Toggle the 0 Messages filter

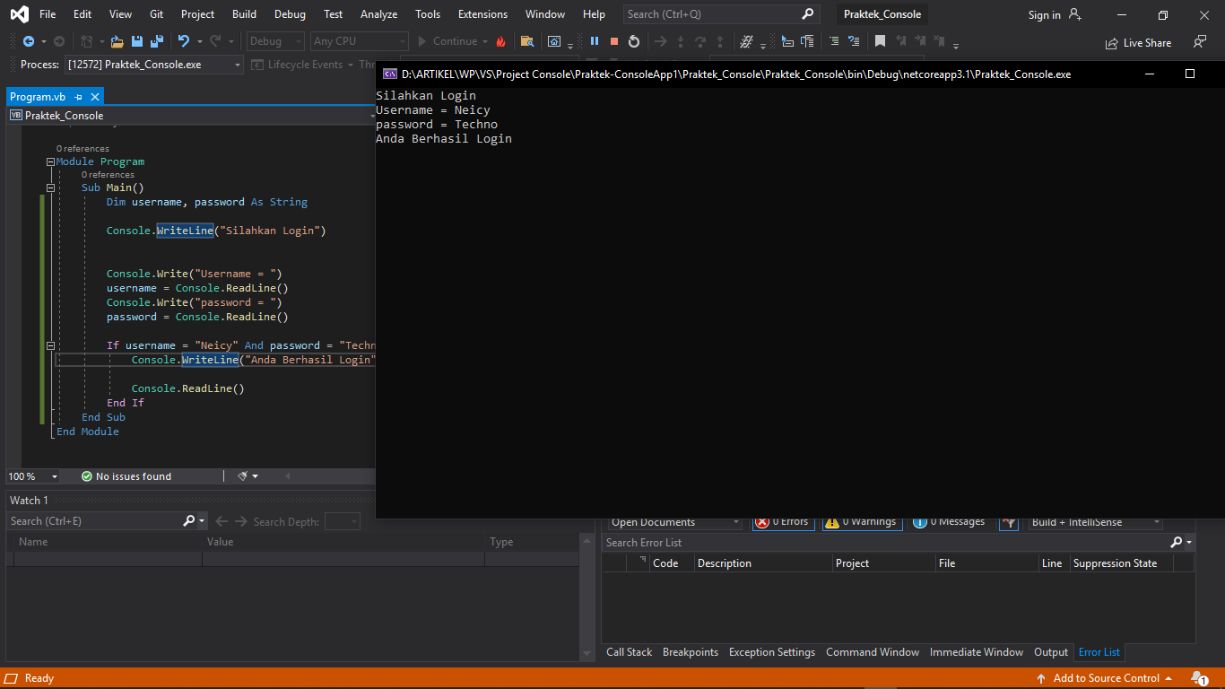(949, 522)
